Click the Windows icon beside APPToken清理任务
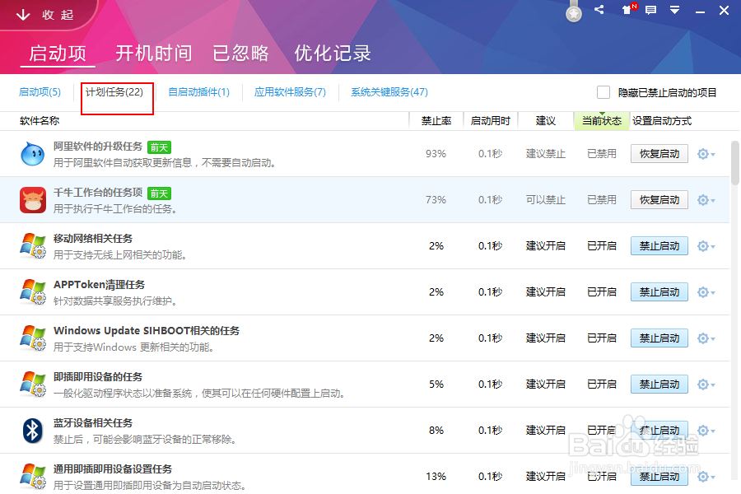Viewport: 741px width, 494px height. (x=32, y=291)
